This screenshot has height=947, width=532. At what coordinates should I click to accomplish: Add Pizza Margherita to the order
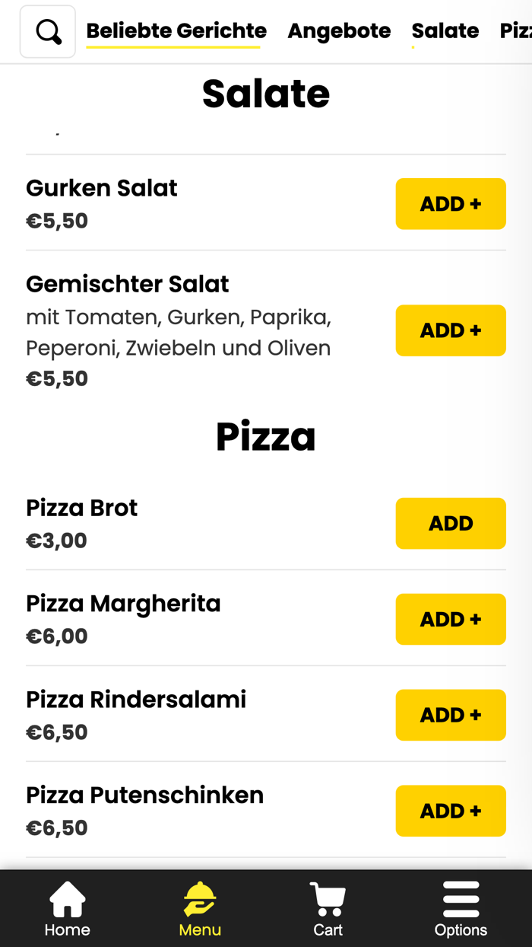point(450,619)
